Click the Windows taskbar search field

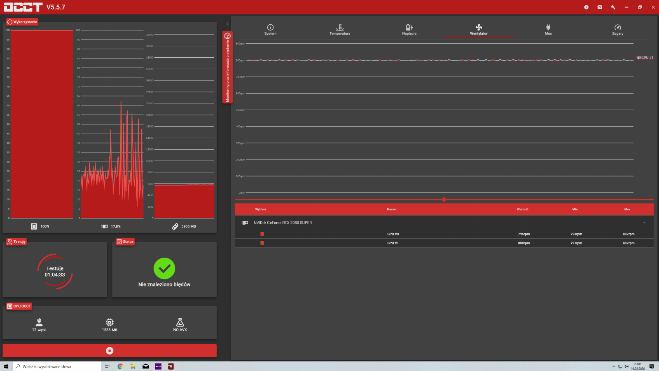(57, 366)
